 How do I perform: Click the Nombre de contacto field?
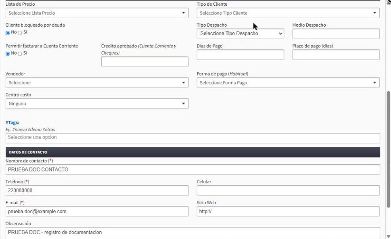pos(193,170)
